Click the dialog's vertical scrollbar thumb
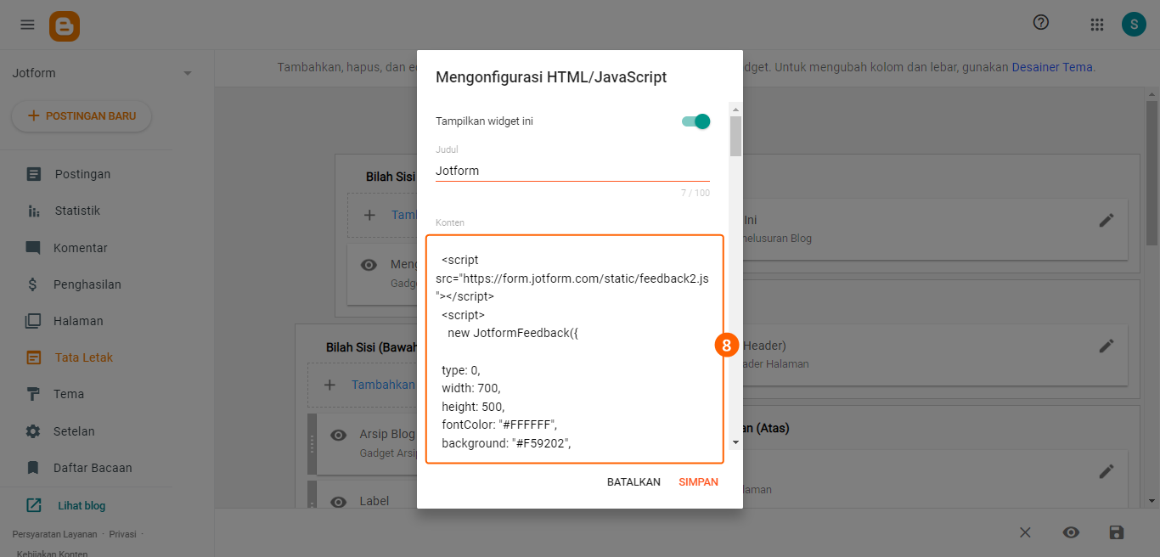Screen dimensions: 1160x557 coord(735,136)
